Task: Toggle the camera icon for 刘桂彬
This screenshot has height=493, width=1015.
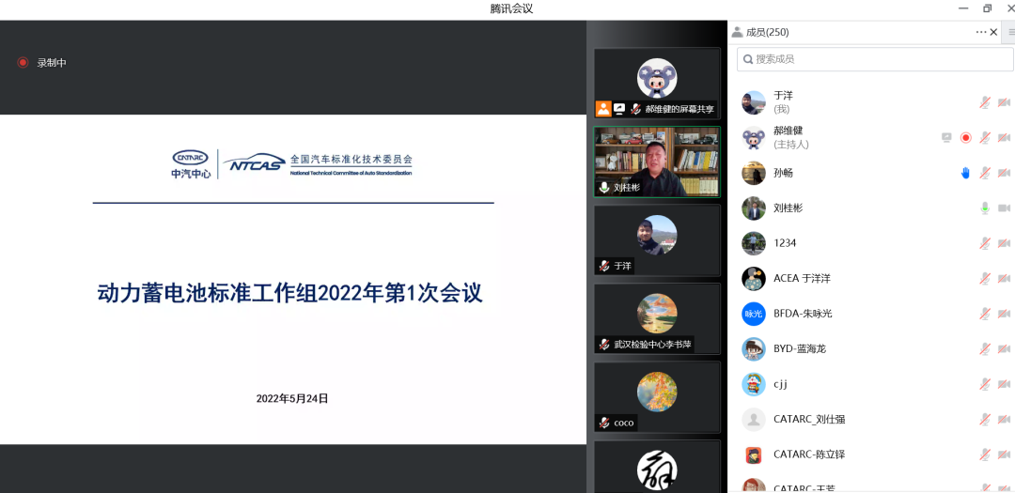Action: (1003, 208)
